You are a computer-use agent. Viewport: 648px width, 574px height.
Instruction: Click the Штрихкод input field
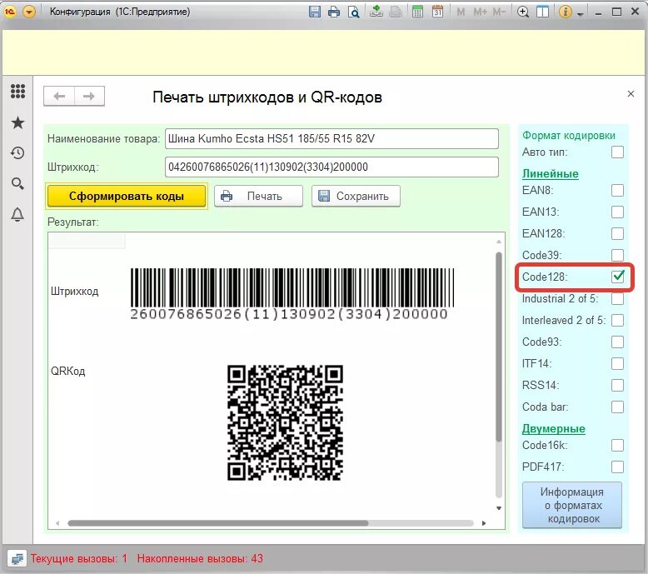[331, 167]
